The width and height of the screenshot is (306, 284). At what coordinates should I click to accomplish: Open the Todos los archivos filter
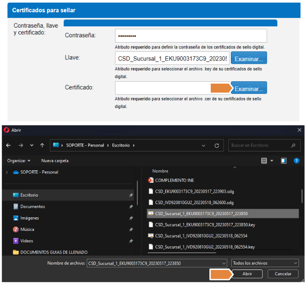(x=265, y=263)
